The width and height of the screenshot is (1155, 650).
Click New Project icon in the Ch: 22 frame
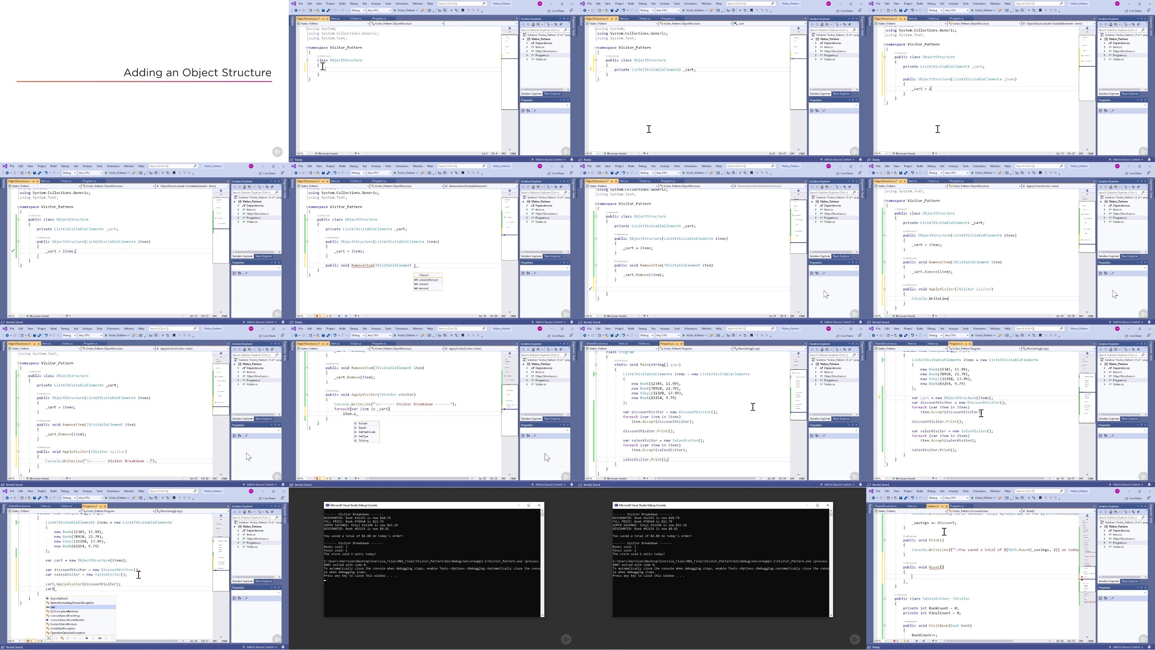click(x=888, y=10)
